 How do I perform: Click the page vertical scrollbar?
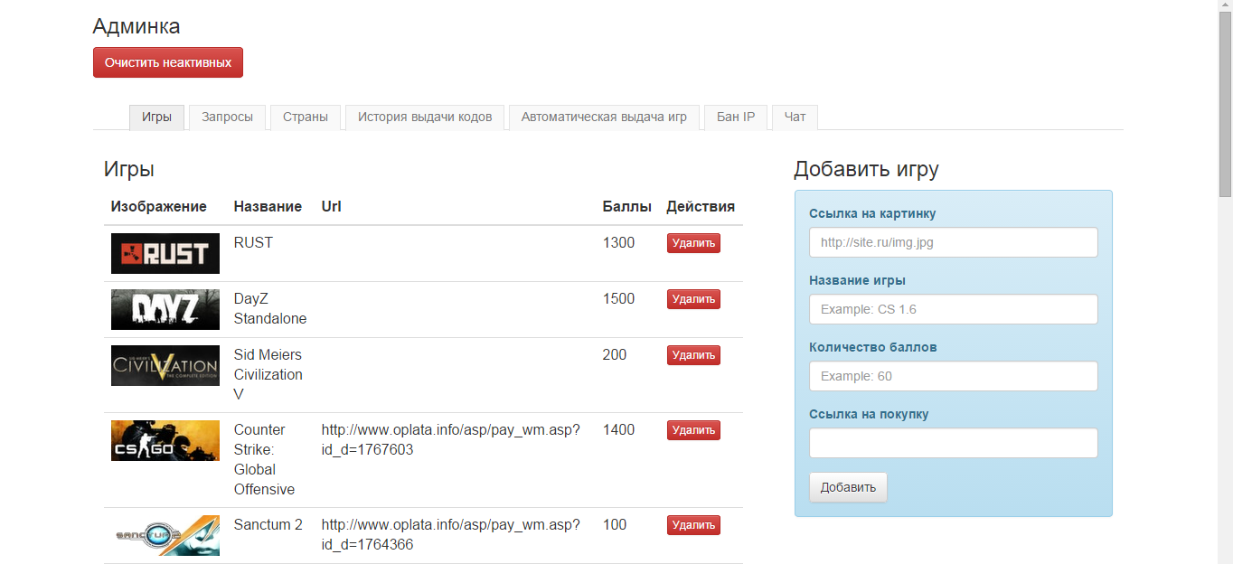1225,271
